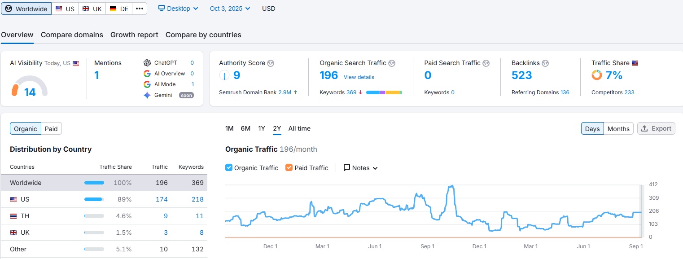Click the AI Visibility gauge icon
683x259 pixels.
29,86
